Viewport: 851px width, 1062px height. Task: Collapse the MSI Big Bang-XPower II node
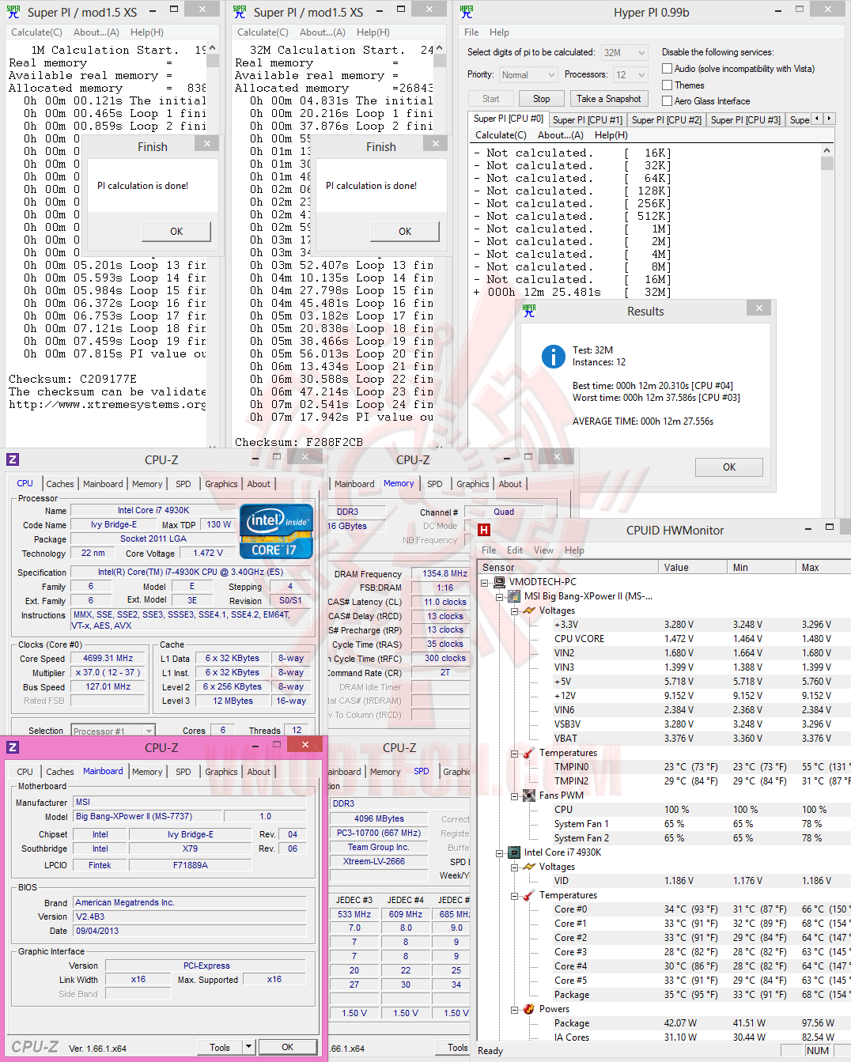(499, 596)
